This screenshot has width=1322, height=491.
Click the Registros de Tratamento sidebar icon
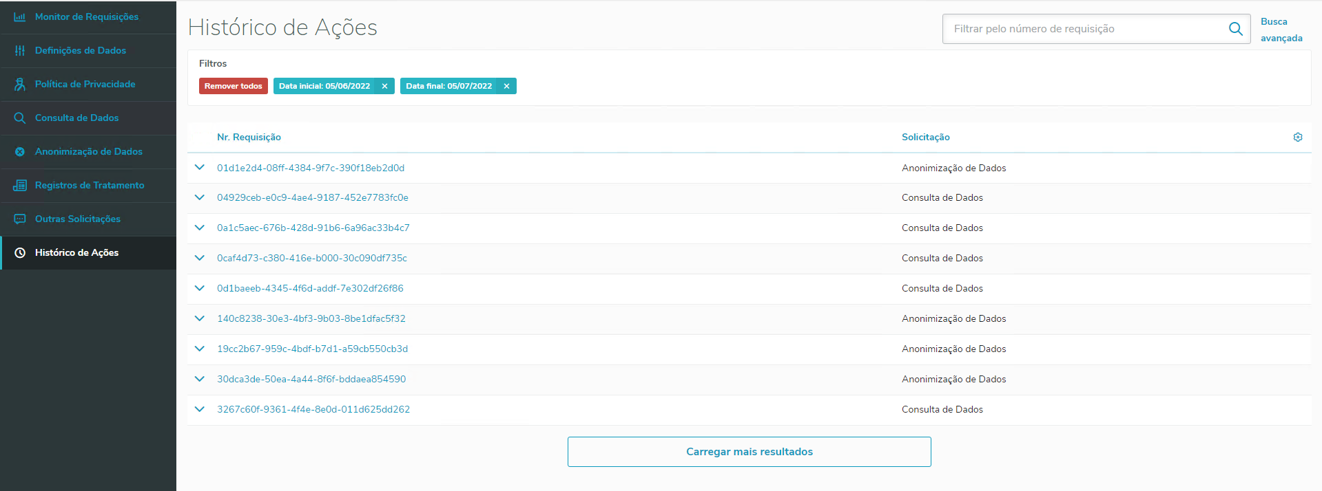coord(20,185)
